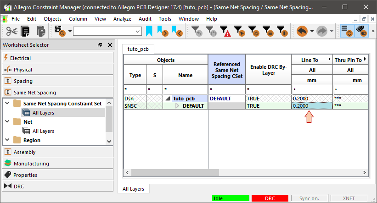Open the Electrical worksheet section
377x203 pixels.
pyautogui.click(x=58, y=58)
